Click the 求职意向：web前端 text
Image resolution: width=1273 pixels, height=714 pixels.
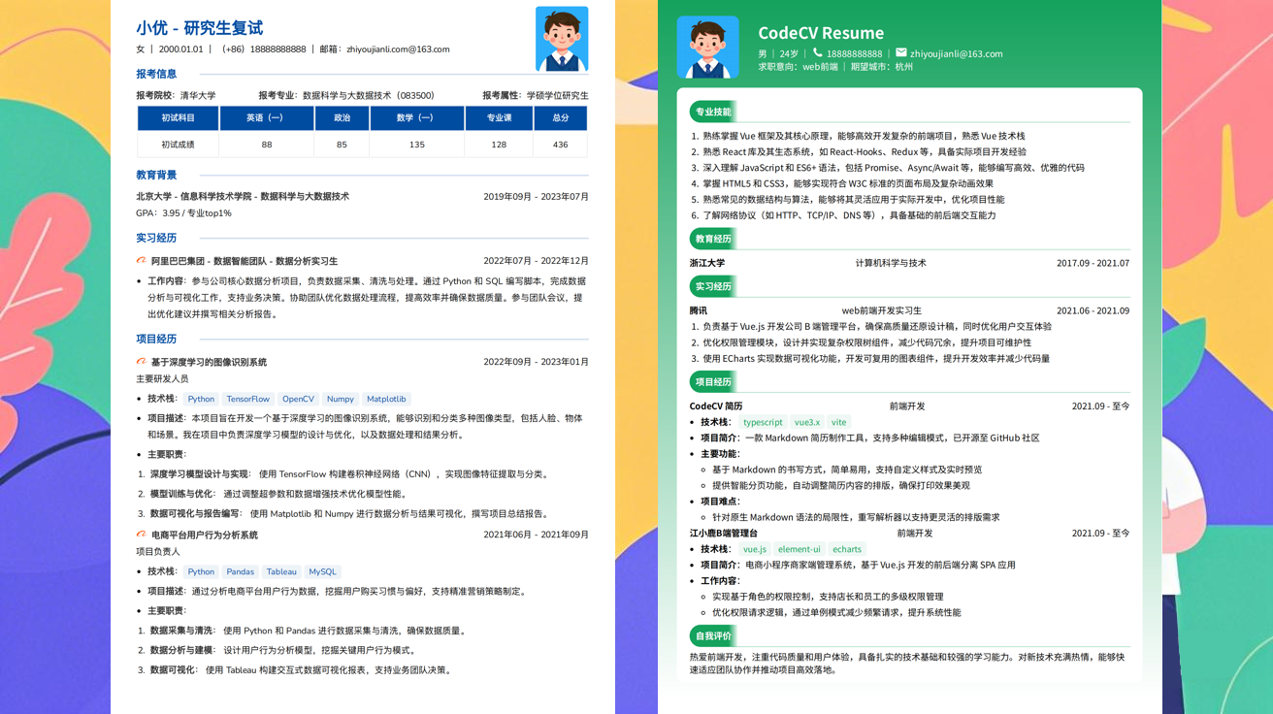tap(798, 67)
